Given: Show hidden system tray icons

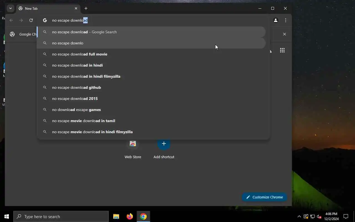Looking at the screenshot, I should (299, 216).
